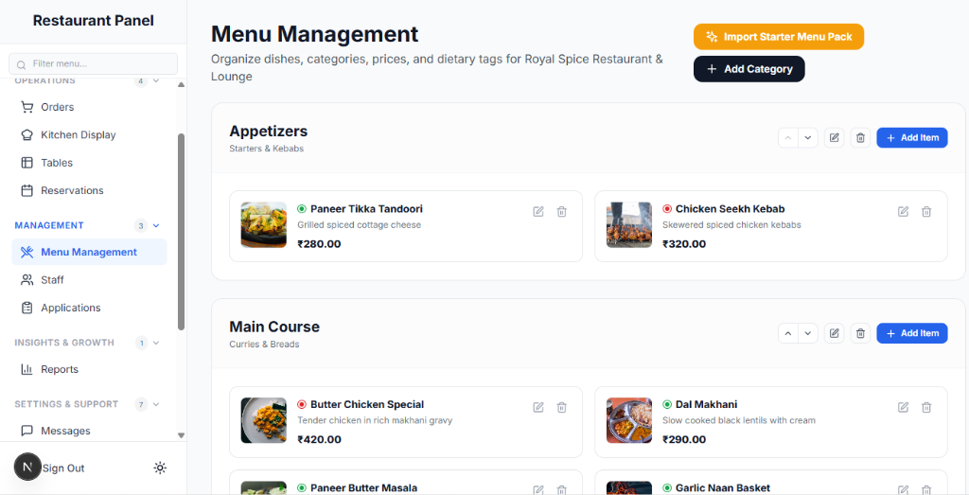Screen dimensions: 969x495
Task: Click Chicken Seekh Kebab dish thumbnail
Action: 629,225
